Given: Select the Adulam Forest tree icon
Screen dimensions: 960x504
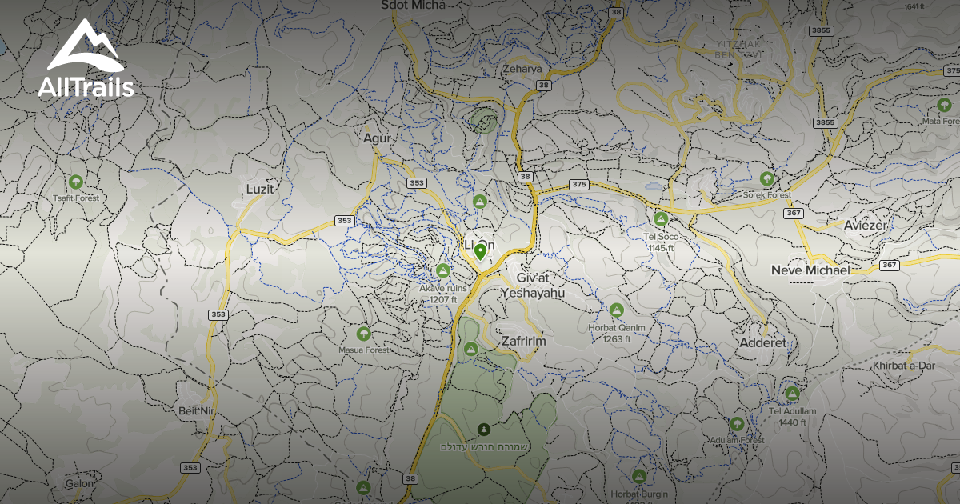Looking at the screenshot, I should (x=738, y=423).
